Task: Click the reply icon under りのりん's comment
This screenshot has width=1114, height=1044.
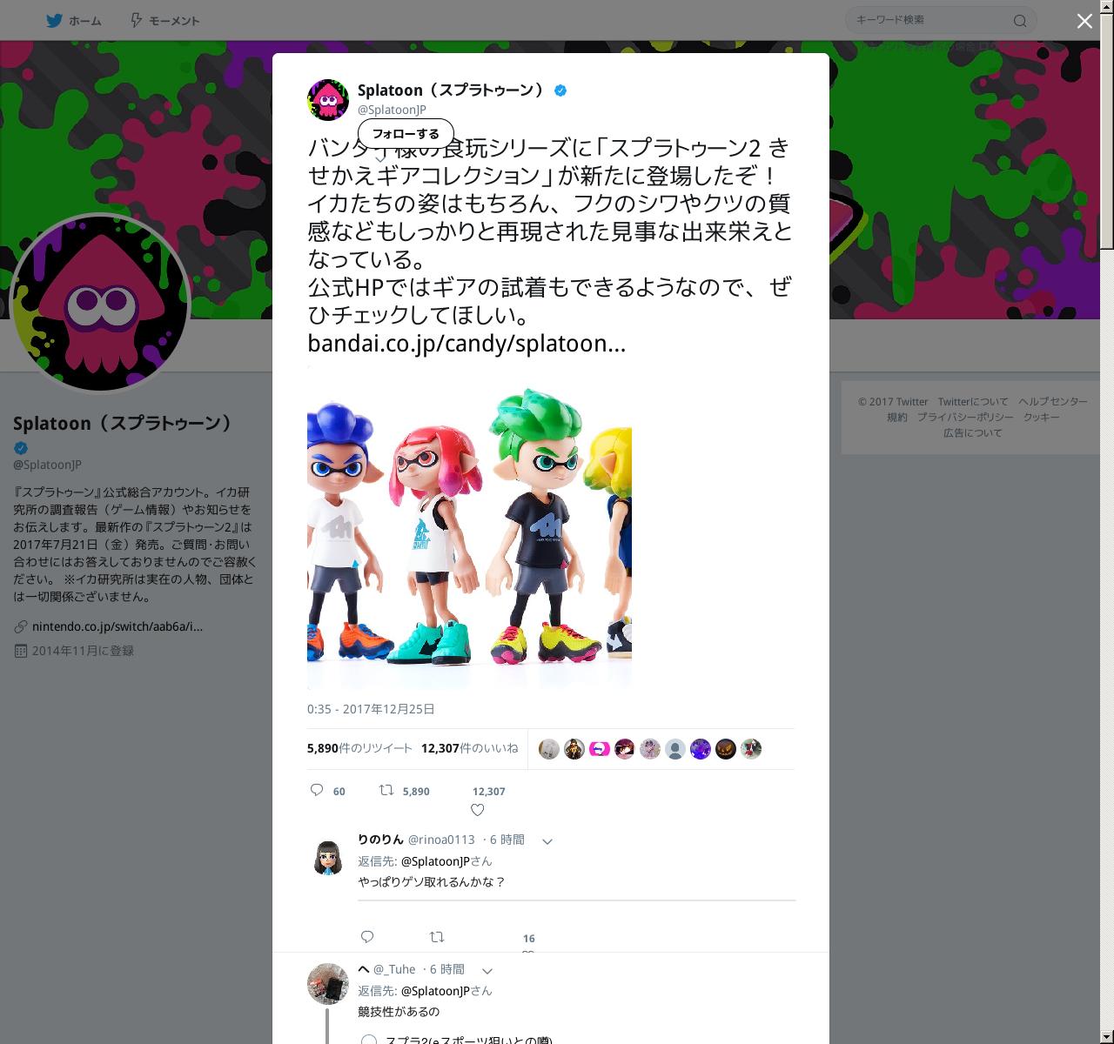Action: click(x=367, y=936)
